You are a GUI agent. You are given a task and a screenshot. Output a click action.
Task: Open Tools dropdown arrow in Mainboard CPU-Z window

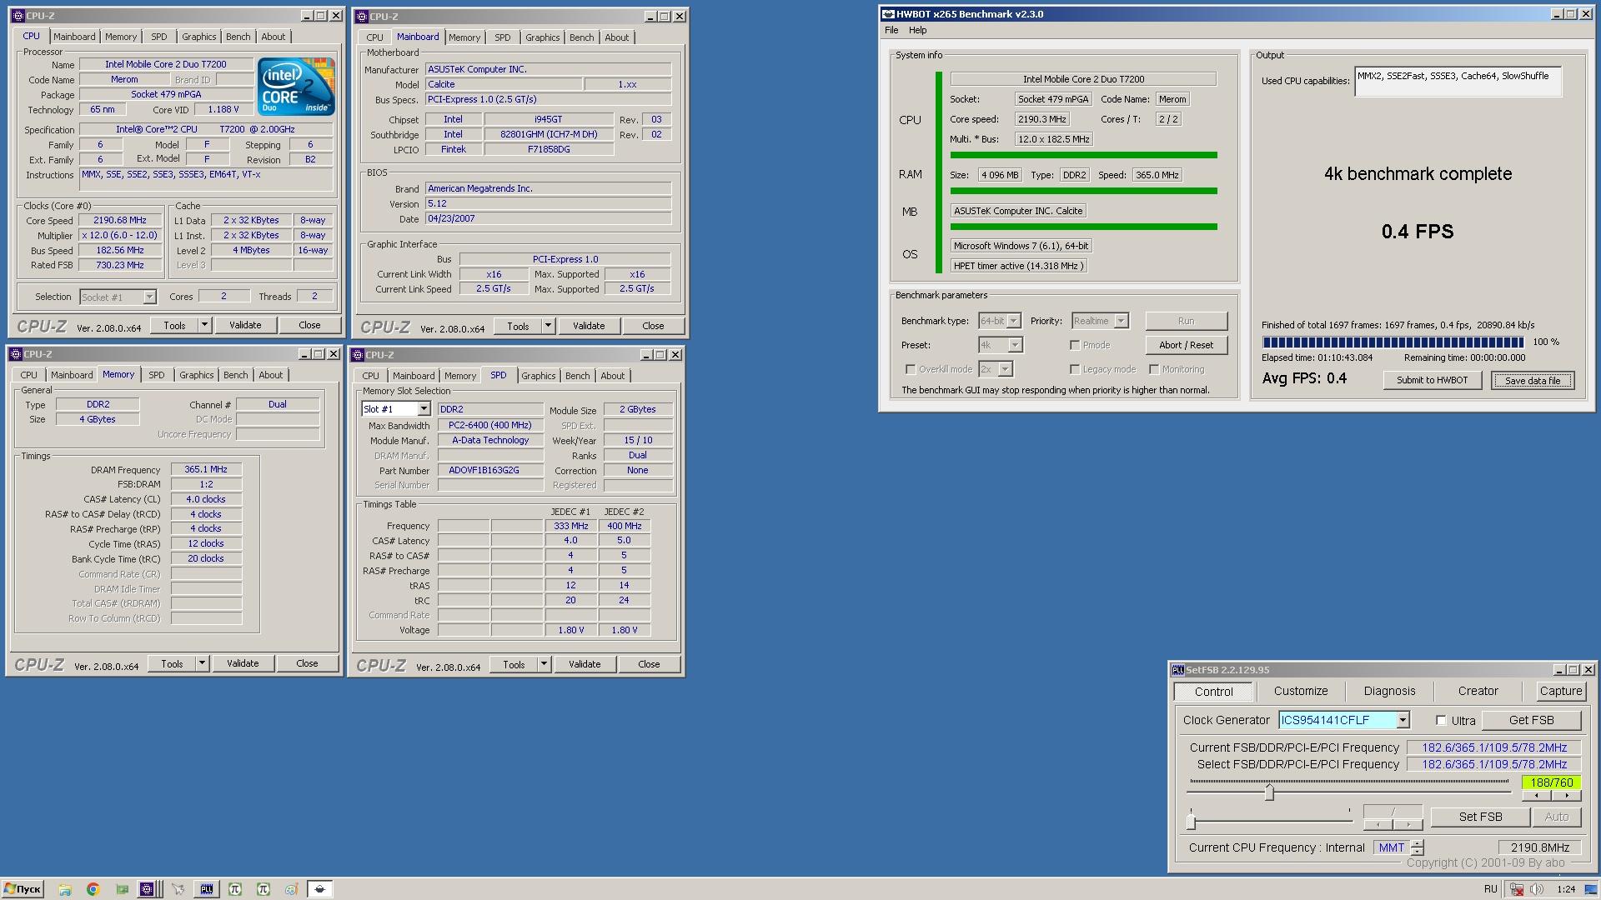click(x=548, y=327)
